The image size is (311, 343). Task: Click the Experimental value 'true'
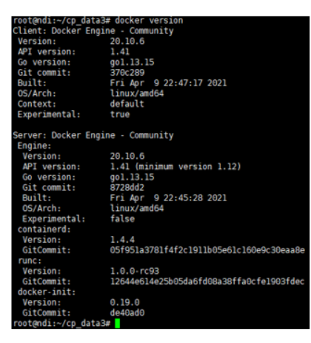[120, 114]
